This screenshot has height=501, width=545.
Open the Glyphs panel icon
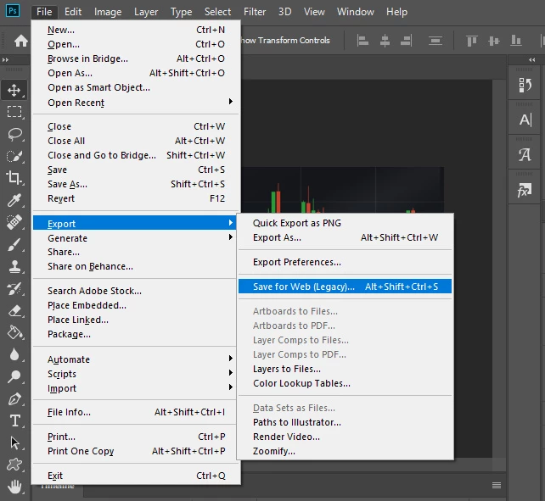pyautogui.click(x=525, y=155)
